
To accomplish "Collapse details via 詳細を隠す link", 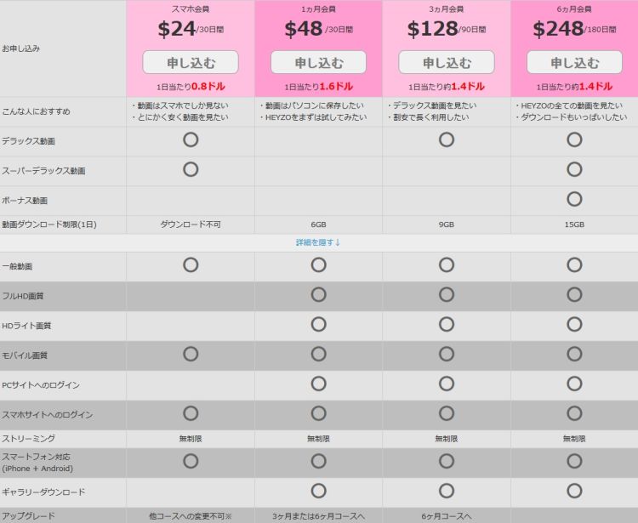I will [x=318, y=242].
